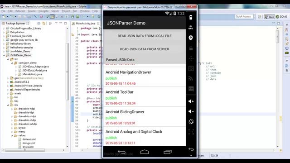Open the Edit menu
Screen dimensions: 290x163
point(10,11)
